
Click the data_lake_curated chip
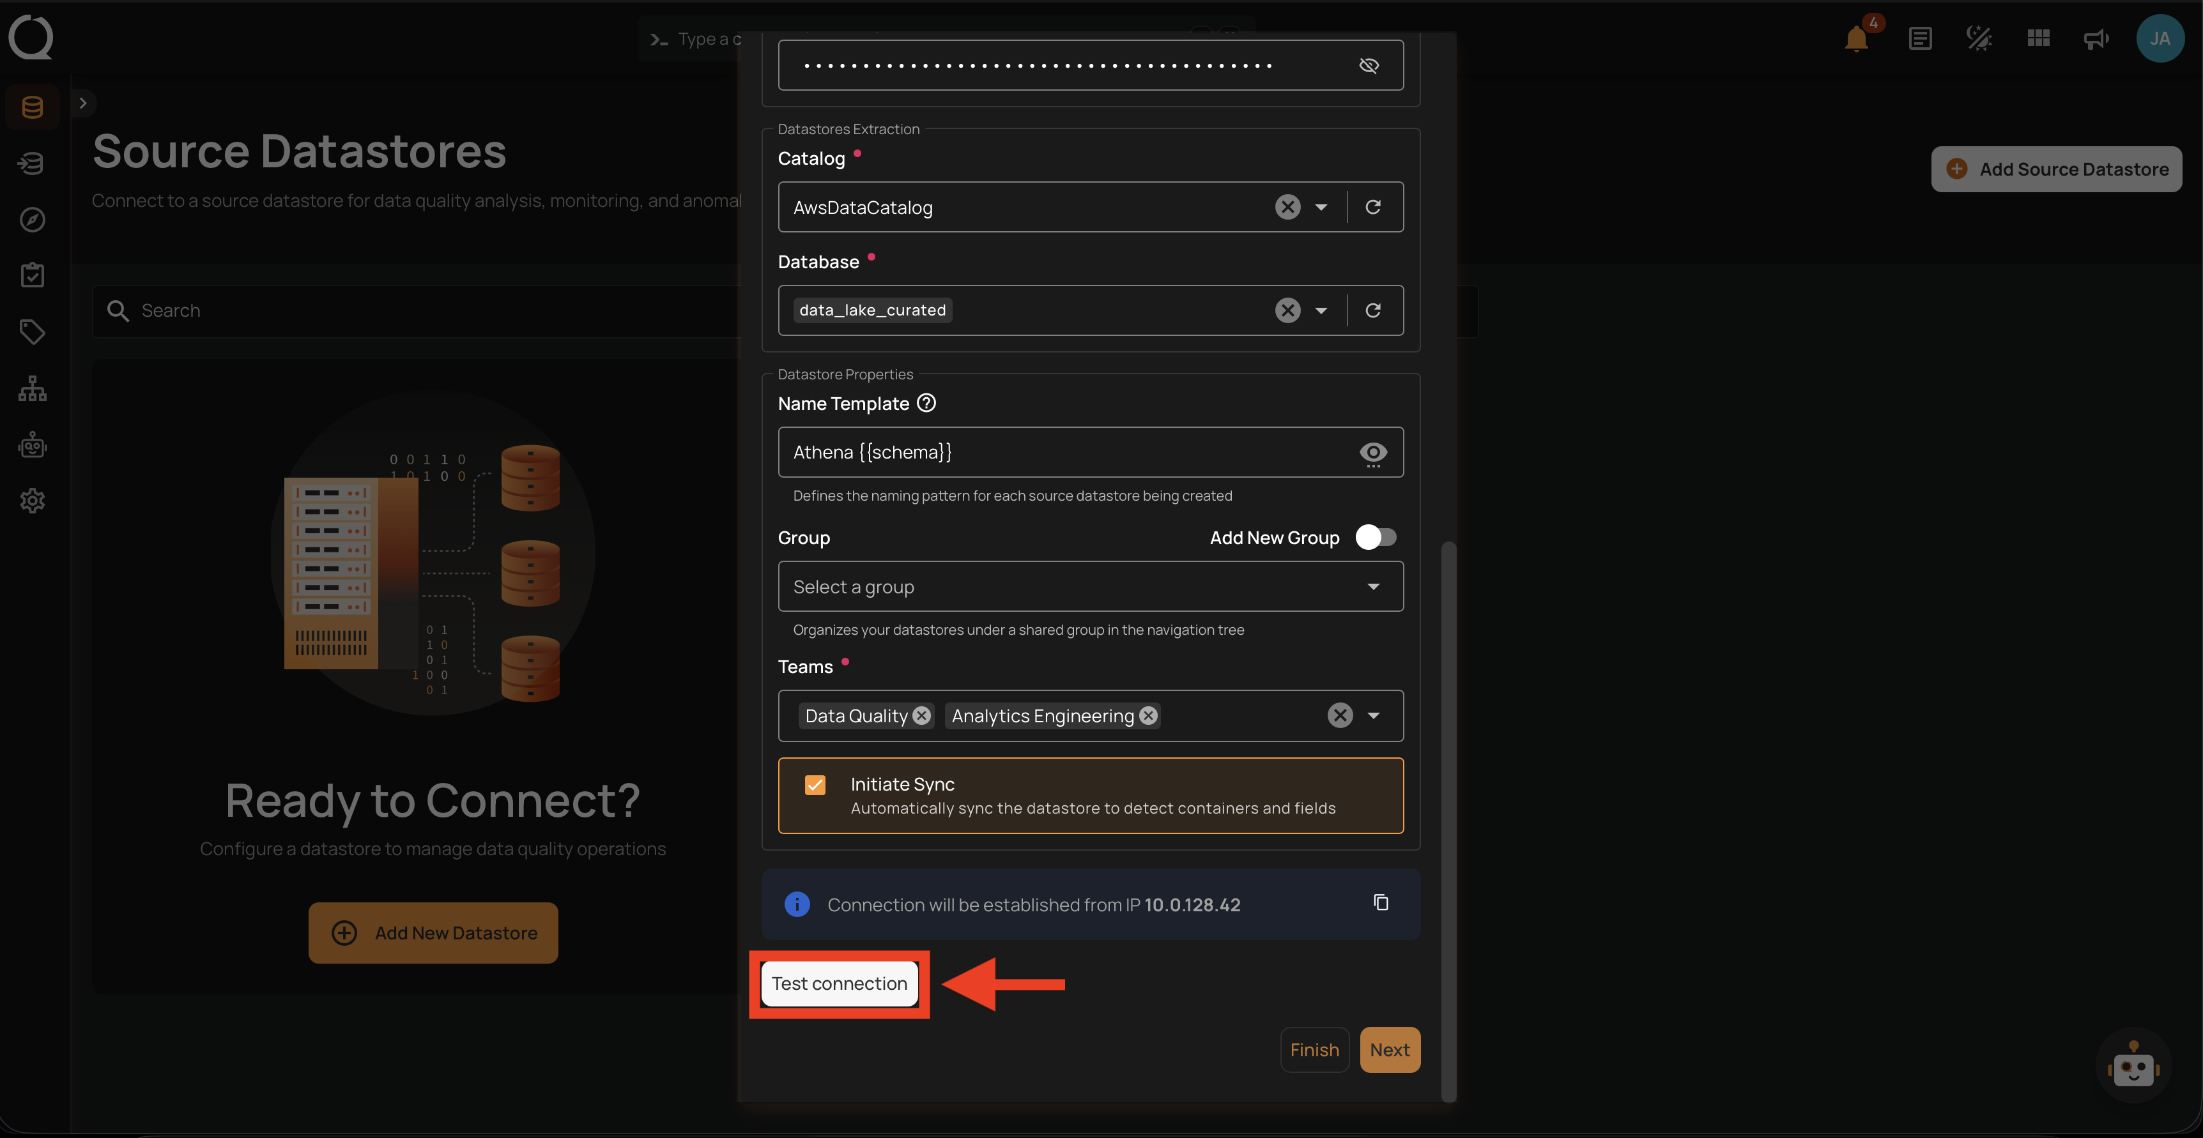tap(872, 310)
